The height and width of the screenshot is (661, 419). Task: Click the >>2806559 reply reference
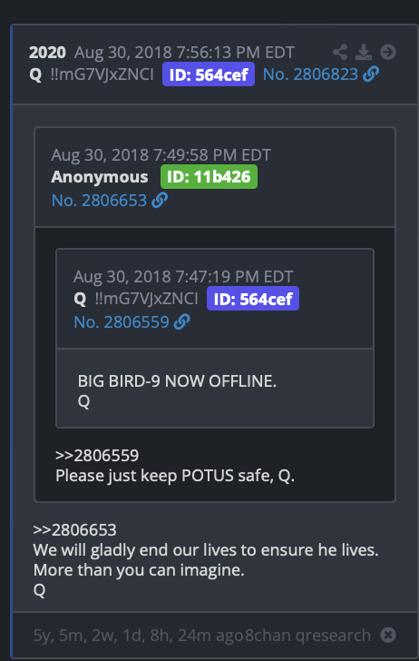click(x=97, y=456)
